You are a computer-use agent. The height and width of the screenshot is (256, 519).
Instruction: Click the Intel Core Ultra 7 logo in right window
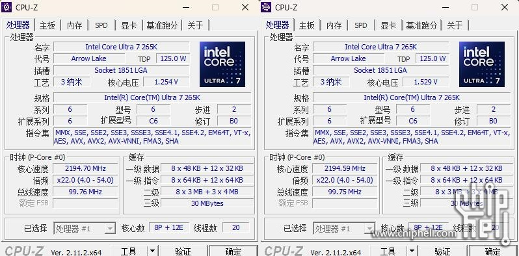click(481, 64)
